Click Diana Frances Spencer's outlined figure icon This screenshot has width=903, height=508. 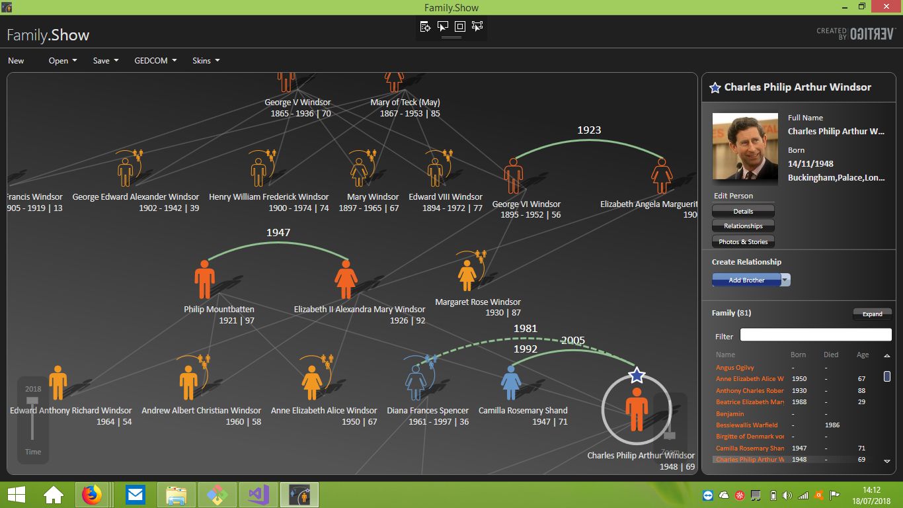pos(416,383)
